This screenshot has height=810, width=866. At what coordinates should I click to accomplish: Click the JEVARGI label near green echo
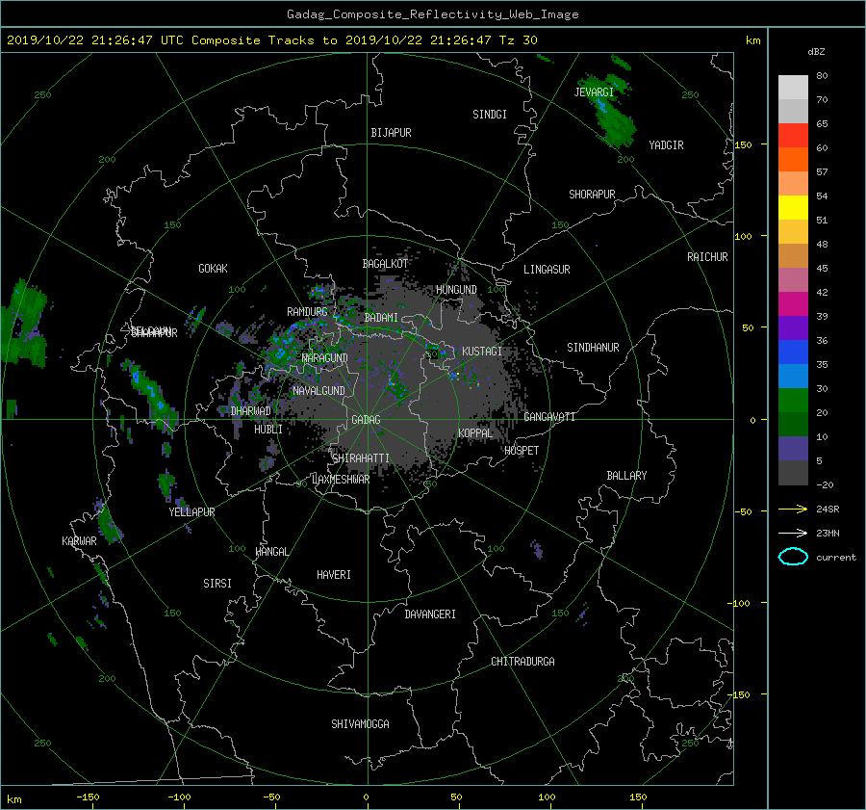pyautogui.click(x=594, y=92)
